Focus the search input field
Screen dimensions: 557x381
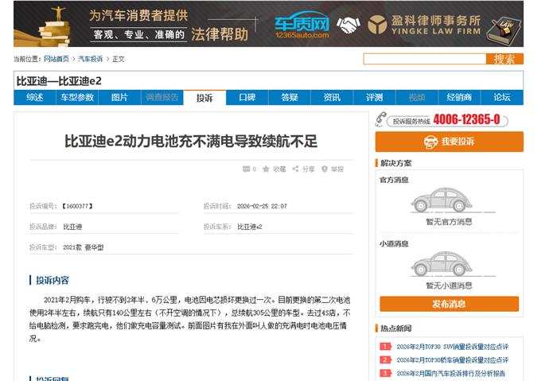tap(424, 59)
